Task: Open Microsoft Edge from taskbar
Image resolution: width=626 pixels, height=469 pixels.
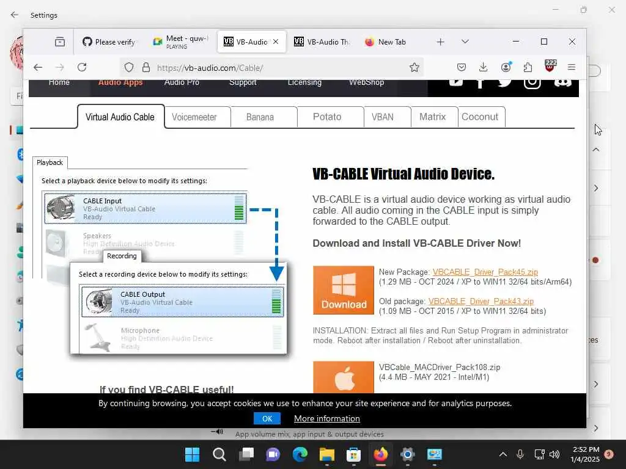Action: click(300, 454)
